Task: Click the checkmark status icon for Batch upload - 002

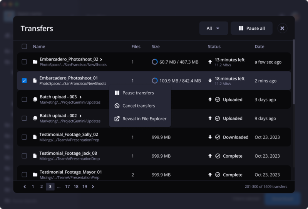Action: click(x=218, y=118)
